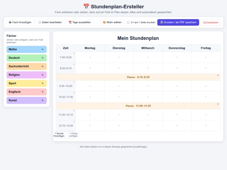Image resolution: width=227 pixels, height=170 pixels.
Task: Click the Mittwoch column header
Action: pyautogui.click(x=148, y=48)
